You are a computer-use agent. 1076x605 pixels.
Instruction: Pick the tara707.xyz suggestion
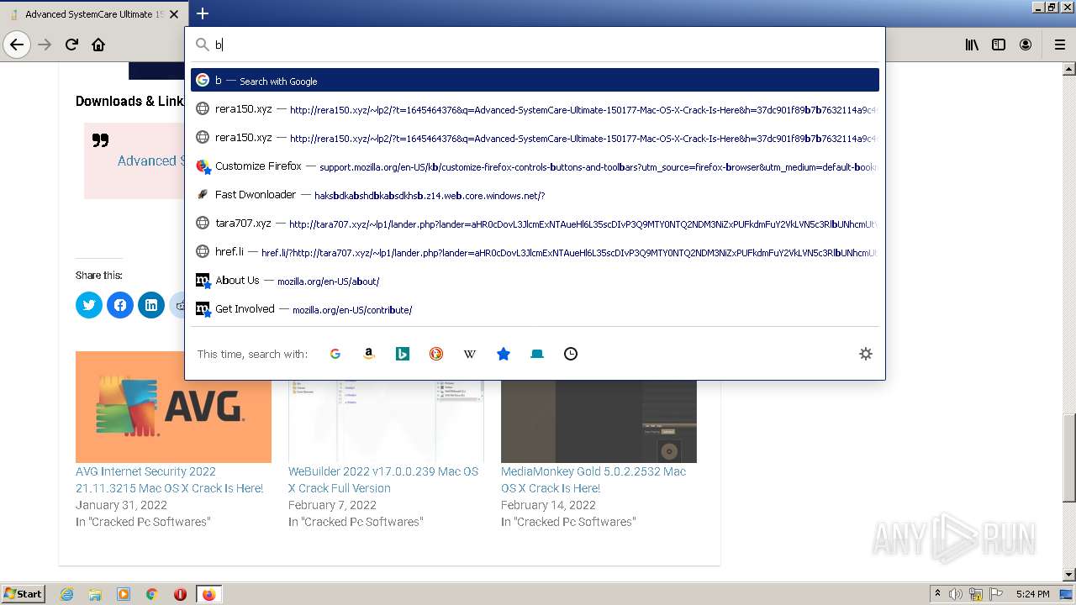535,224
